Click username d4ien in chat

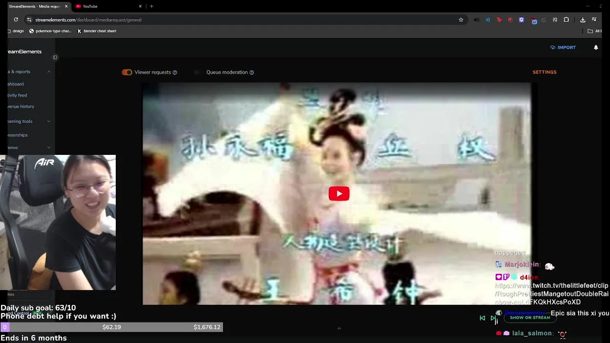pyautogui.click(x=529, y=277)
